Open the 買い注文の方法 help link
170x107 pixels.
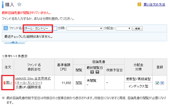click(x=154, y=5)
